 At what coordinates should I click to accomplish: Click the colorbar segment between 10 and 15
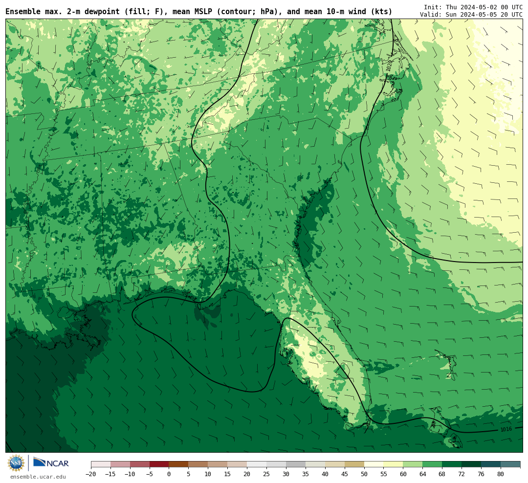(218, 464)
